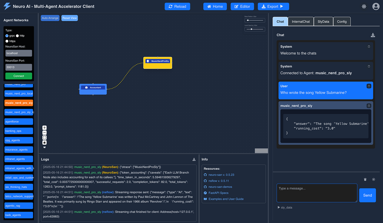Select the Accountant node
This screenshot has width=383, height=223.
[x=93, y=89]
